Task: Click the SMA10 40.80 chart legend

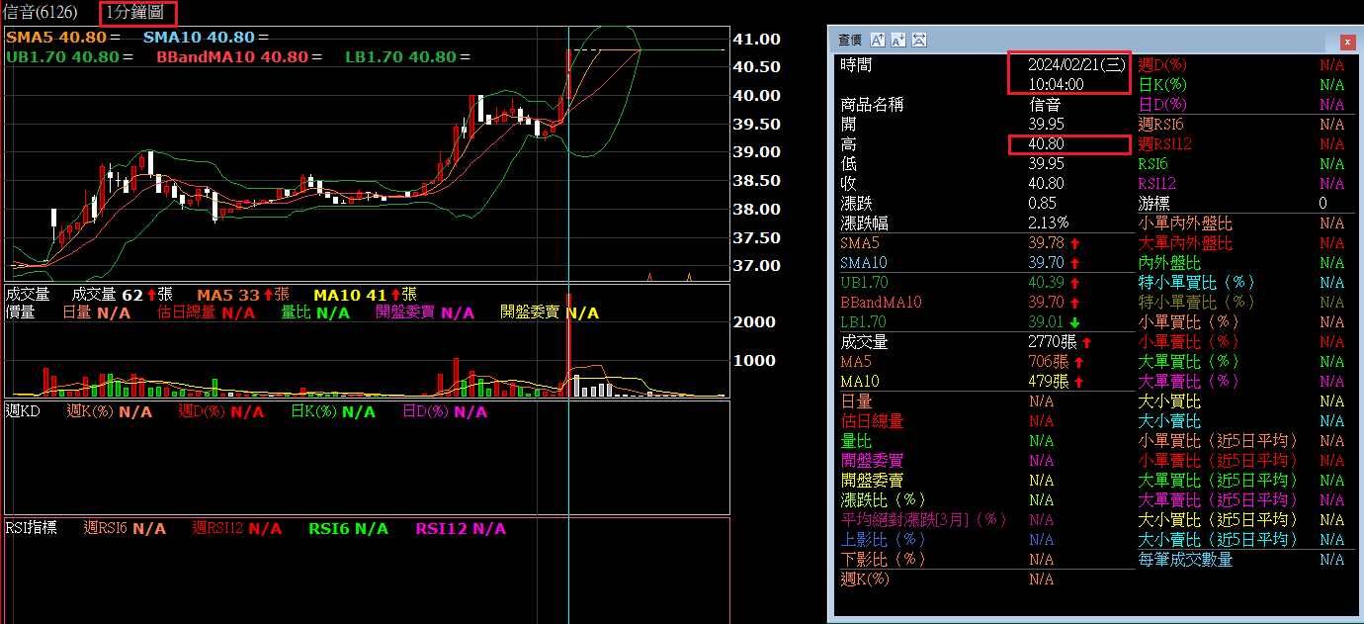Action: pos(206,39)
